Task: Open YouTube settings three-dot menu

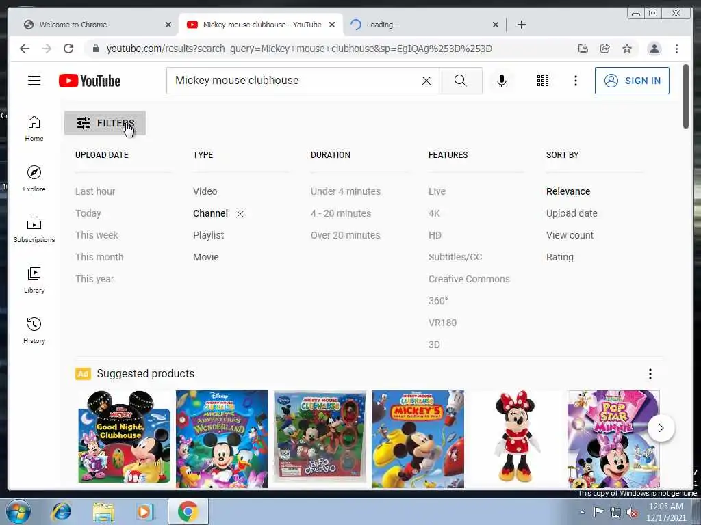Action: 575,81
